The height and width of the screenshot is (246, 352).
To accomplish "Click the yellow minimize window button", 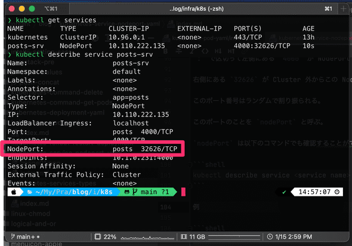I will [21, 9].
